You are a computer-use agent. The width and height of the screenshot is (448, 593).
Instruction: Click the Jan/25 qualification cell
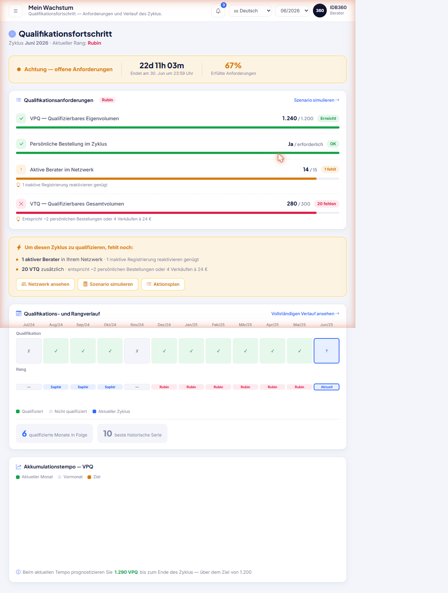point(191,351)
